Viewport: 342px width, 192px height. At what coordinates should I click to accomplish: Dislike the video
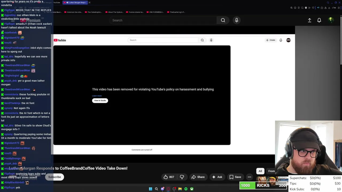point(182,177)
